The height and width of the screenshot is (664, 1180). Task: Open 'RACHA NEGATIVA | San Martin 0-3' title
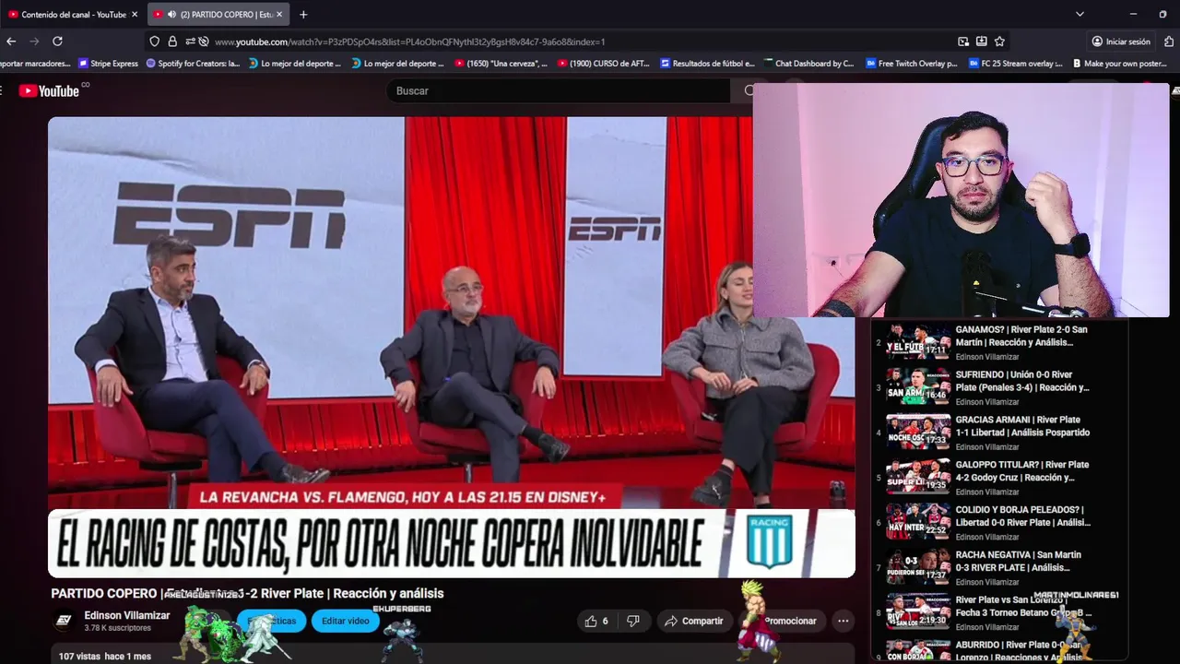(1018, 561)
